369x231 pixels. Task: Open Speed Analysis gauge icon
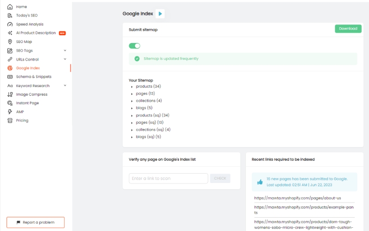tap(10, 24)
